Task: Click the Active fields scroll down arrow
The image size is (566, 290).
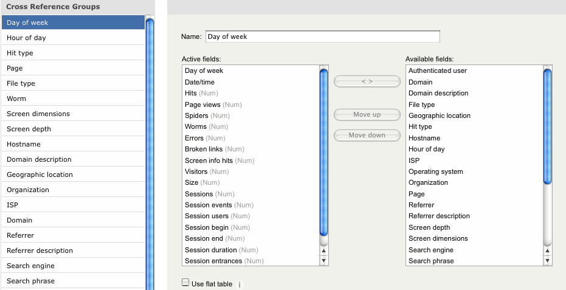Action: [324, 260]
